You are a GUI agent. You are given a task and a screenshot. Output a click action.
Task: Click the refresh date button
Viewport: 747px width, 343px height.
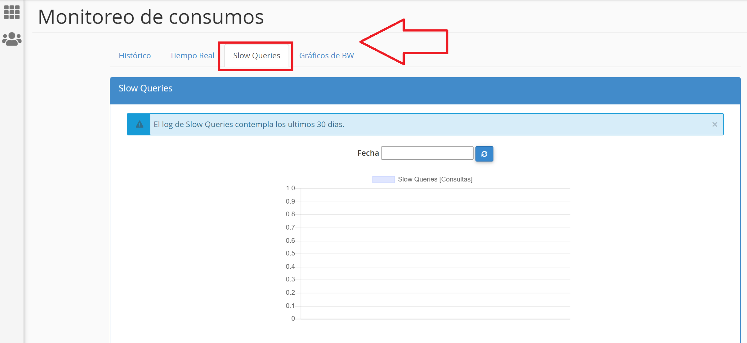tap(484, 154)
